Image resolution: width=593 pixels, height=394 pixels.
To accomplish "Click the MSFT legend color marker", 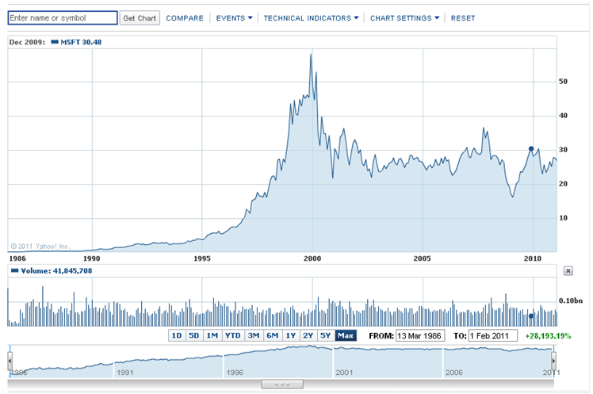I will [55, 42].
